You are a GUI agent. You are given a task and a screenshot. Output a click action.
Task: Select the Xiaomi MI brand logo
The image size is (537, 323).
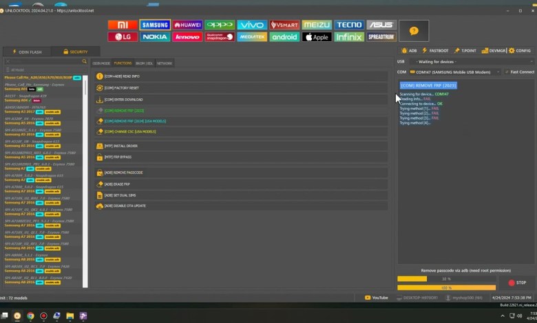click(x=123, y=25)
